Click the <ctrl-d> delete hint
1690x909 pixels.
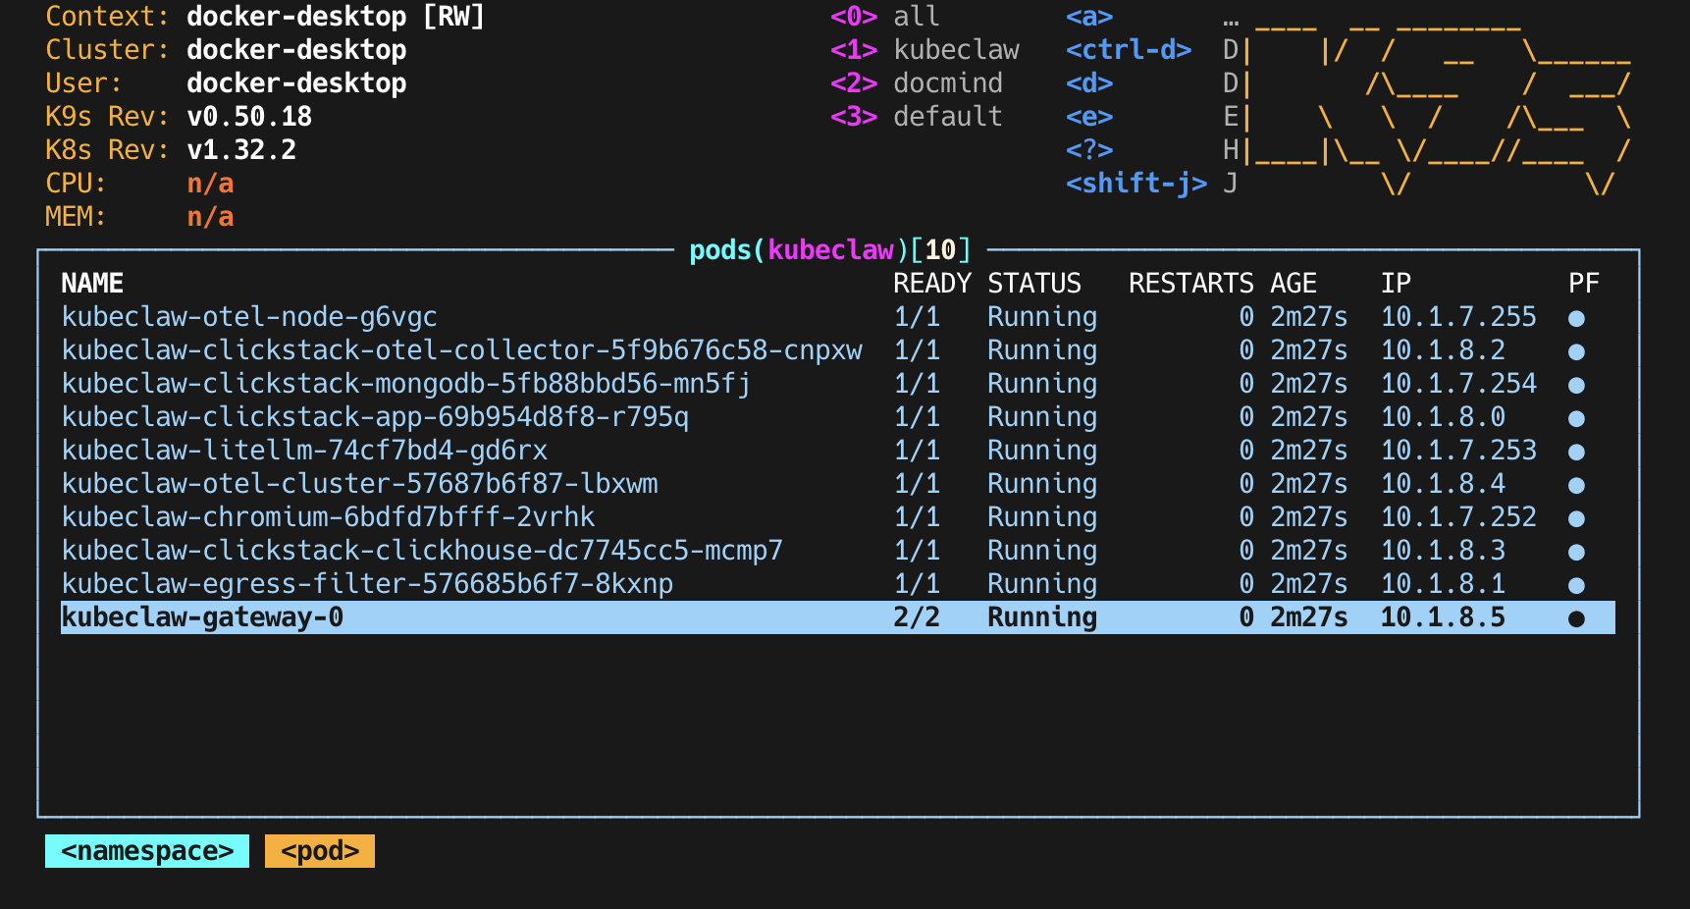[1127, 49]
